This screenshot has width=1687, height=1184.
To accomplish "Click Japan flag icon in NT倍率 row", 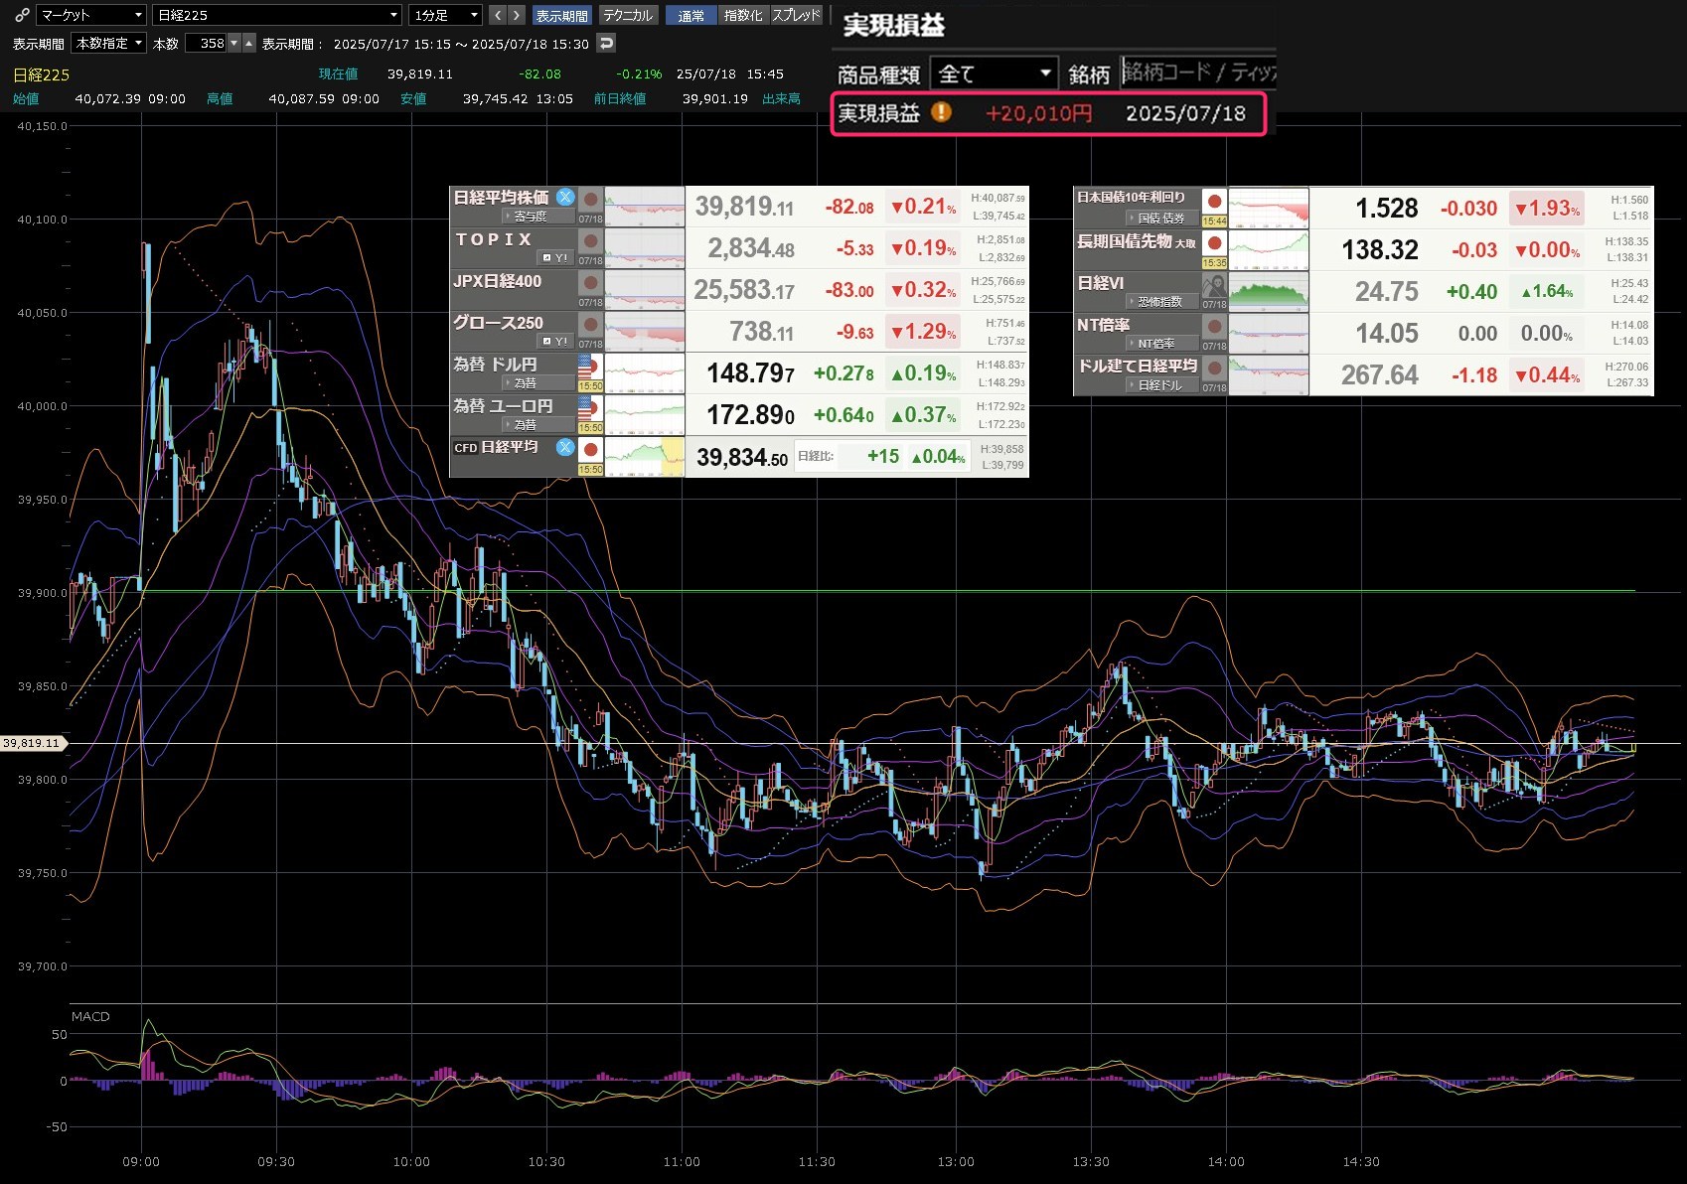I will (x=1214, y=326).
